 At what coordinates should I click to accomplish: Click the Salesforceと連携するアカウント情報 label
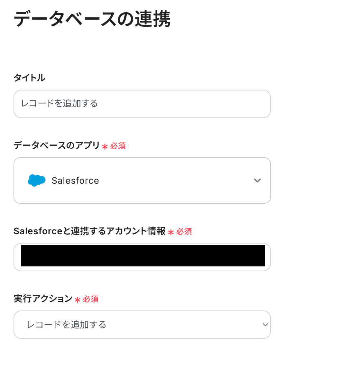pyautogui.click(x=89, y=231)
